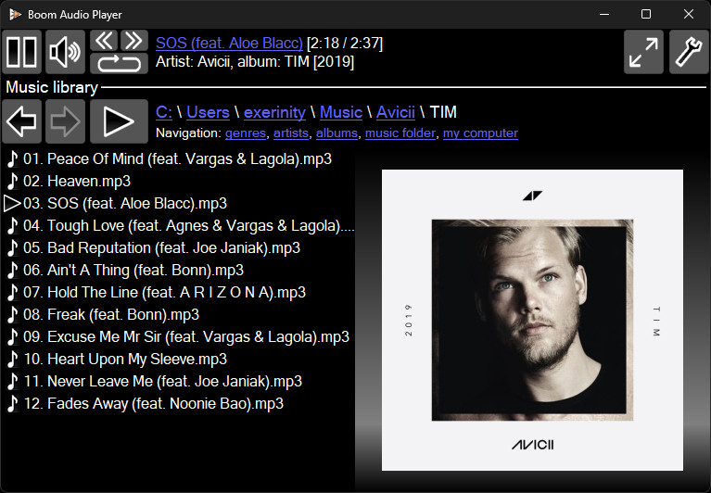Open my computer navigation link
Viewport: 711px width, 493px height.
[x=480, y=133]
